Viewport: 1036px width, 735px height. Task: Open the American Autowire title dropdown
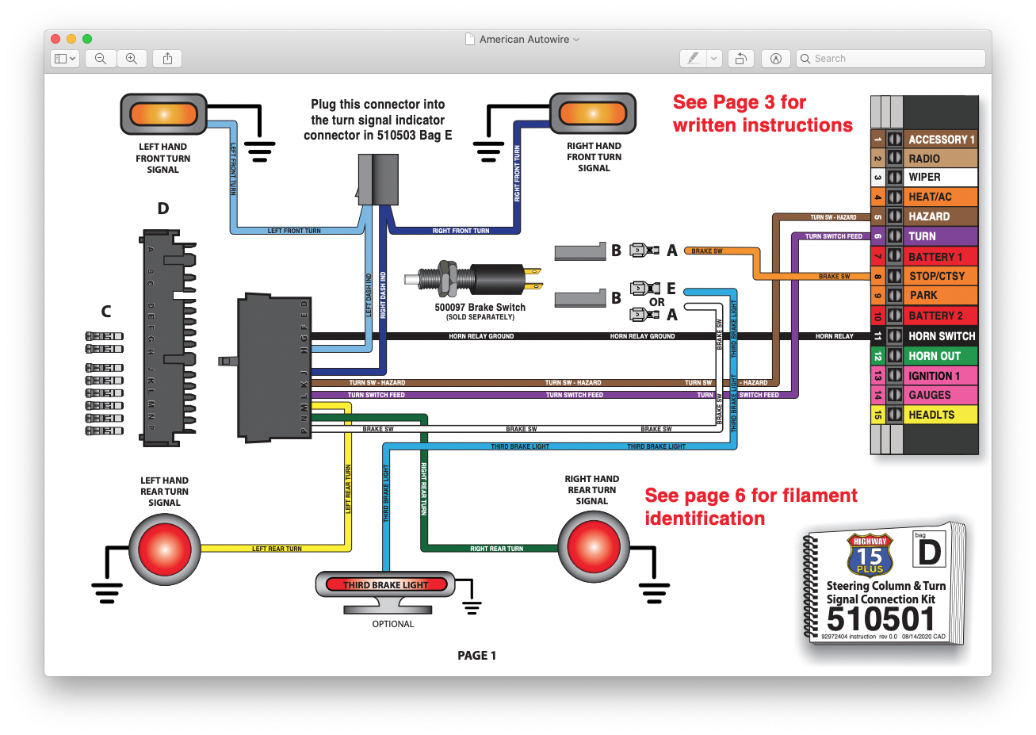(x=576, y=40)
